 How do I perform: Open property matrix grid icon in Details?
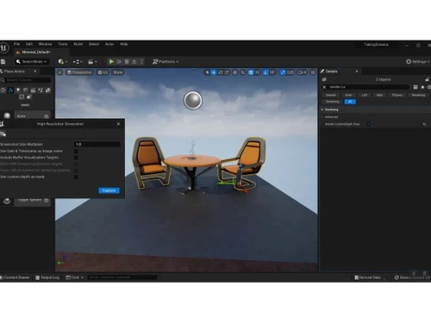point(415,87)
